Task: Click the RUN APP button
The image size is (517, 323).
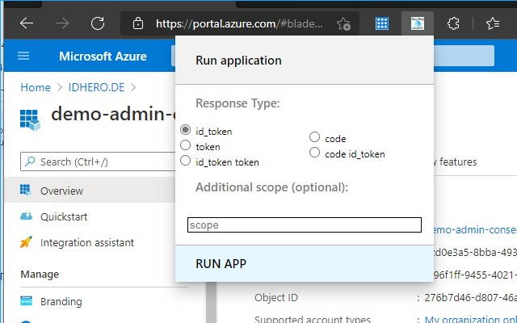Action: [x=304, y=263]
